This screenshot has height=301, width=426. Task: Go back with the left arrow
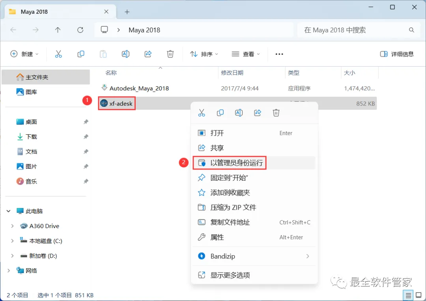point(13,30)
